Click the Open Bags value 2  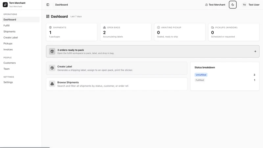click(x=104, y=33)
